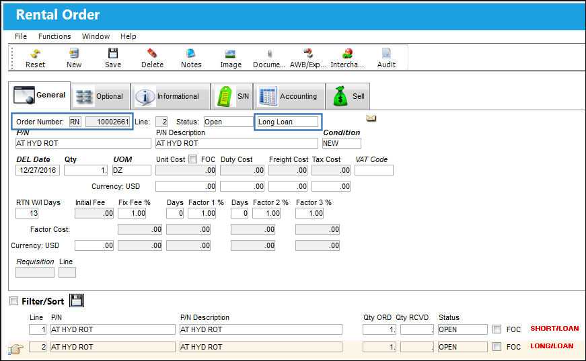Click the Line number field
The width and height of the screenshot is (586, 361).
(x=161, y=122)
